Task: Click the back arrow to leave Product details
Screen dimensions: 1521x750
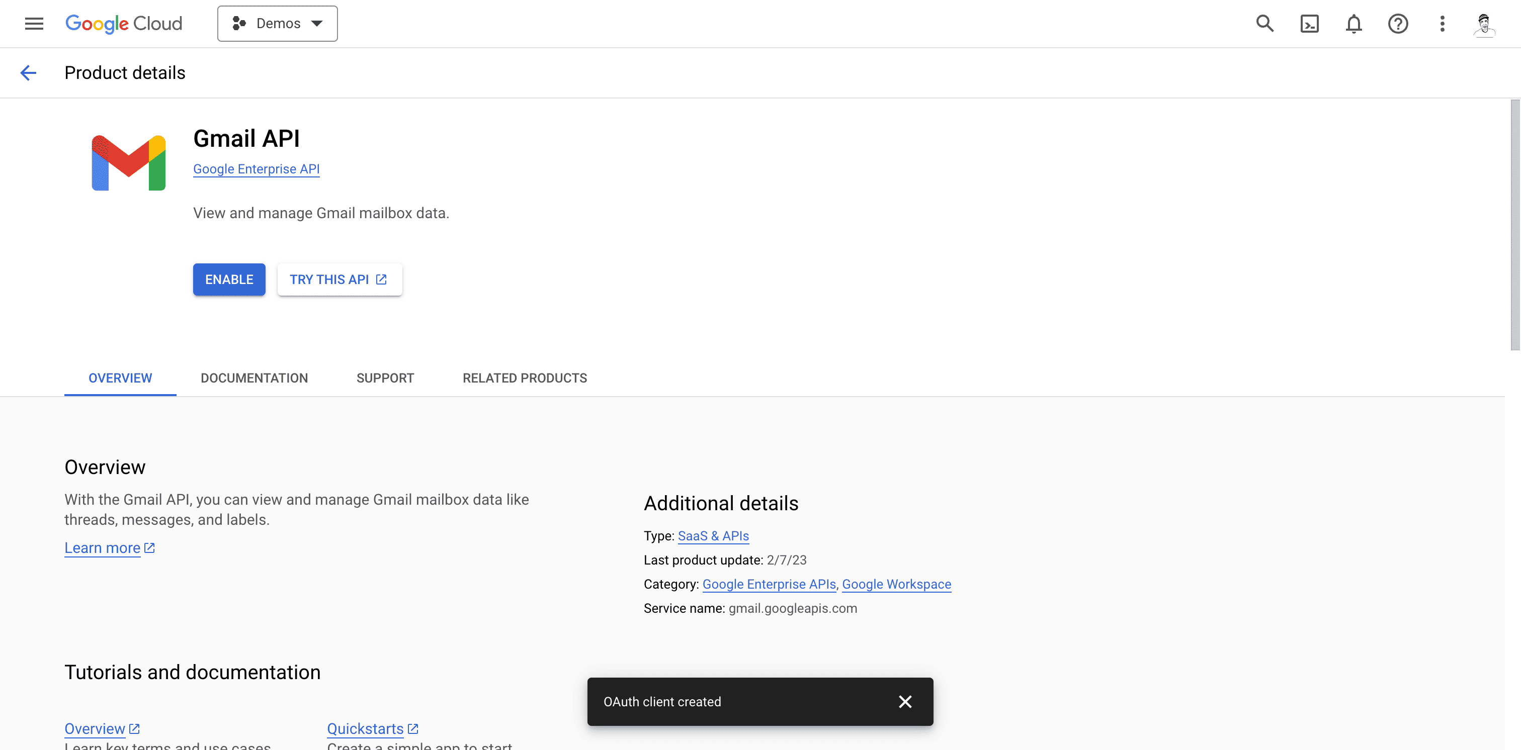Action: 28,72
